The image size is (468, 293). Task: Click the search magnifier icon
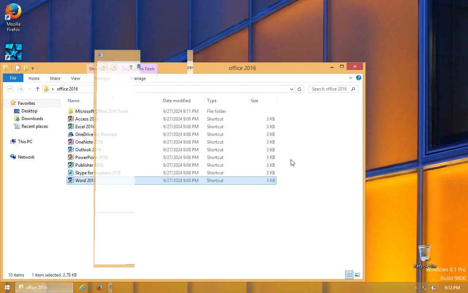[353, 89]
